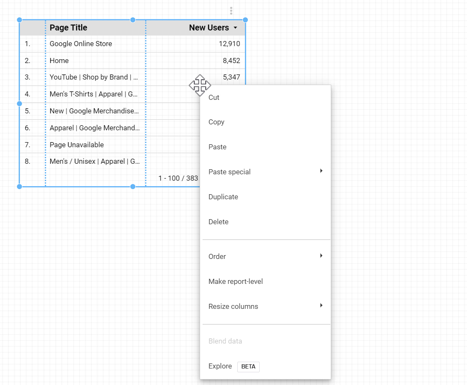Click row number 1. in the table

pos(27,44)
